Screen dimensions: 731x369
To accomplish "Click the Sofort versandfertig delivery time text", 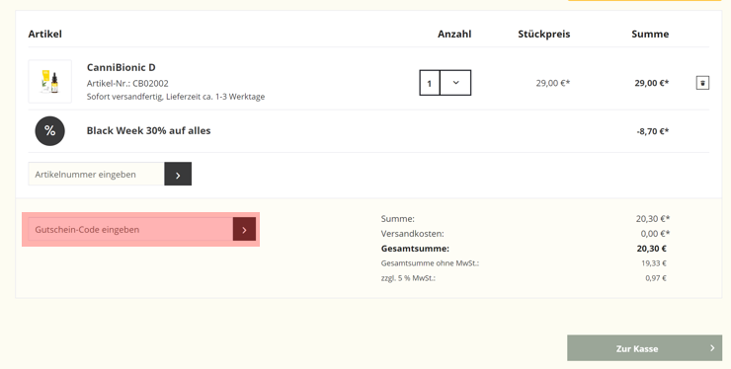I will (x=176, y=97).
